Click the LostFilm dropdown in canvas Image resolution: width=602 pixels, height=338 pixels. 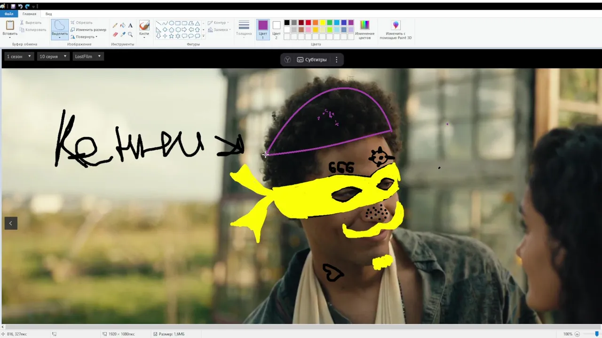coord(88,56)
